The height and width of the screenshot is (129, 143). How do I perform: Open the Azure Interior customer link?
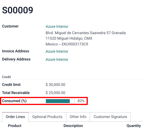pos(57,27)
